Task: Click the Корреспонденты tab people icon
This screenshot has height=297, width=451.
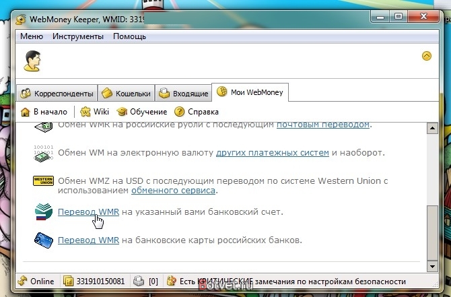Action: point(26,93)
